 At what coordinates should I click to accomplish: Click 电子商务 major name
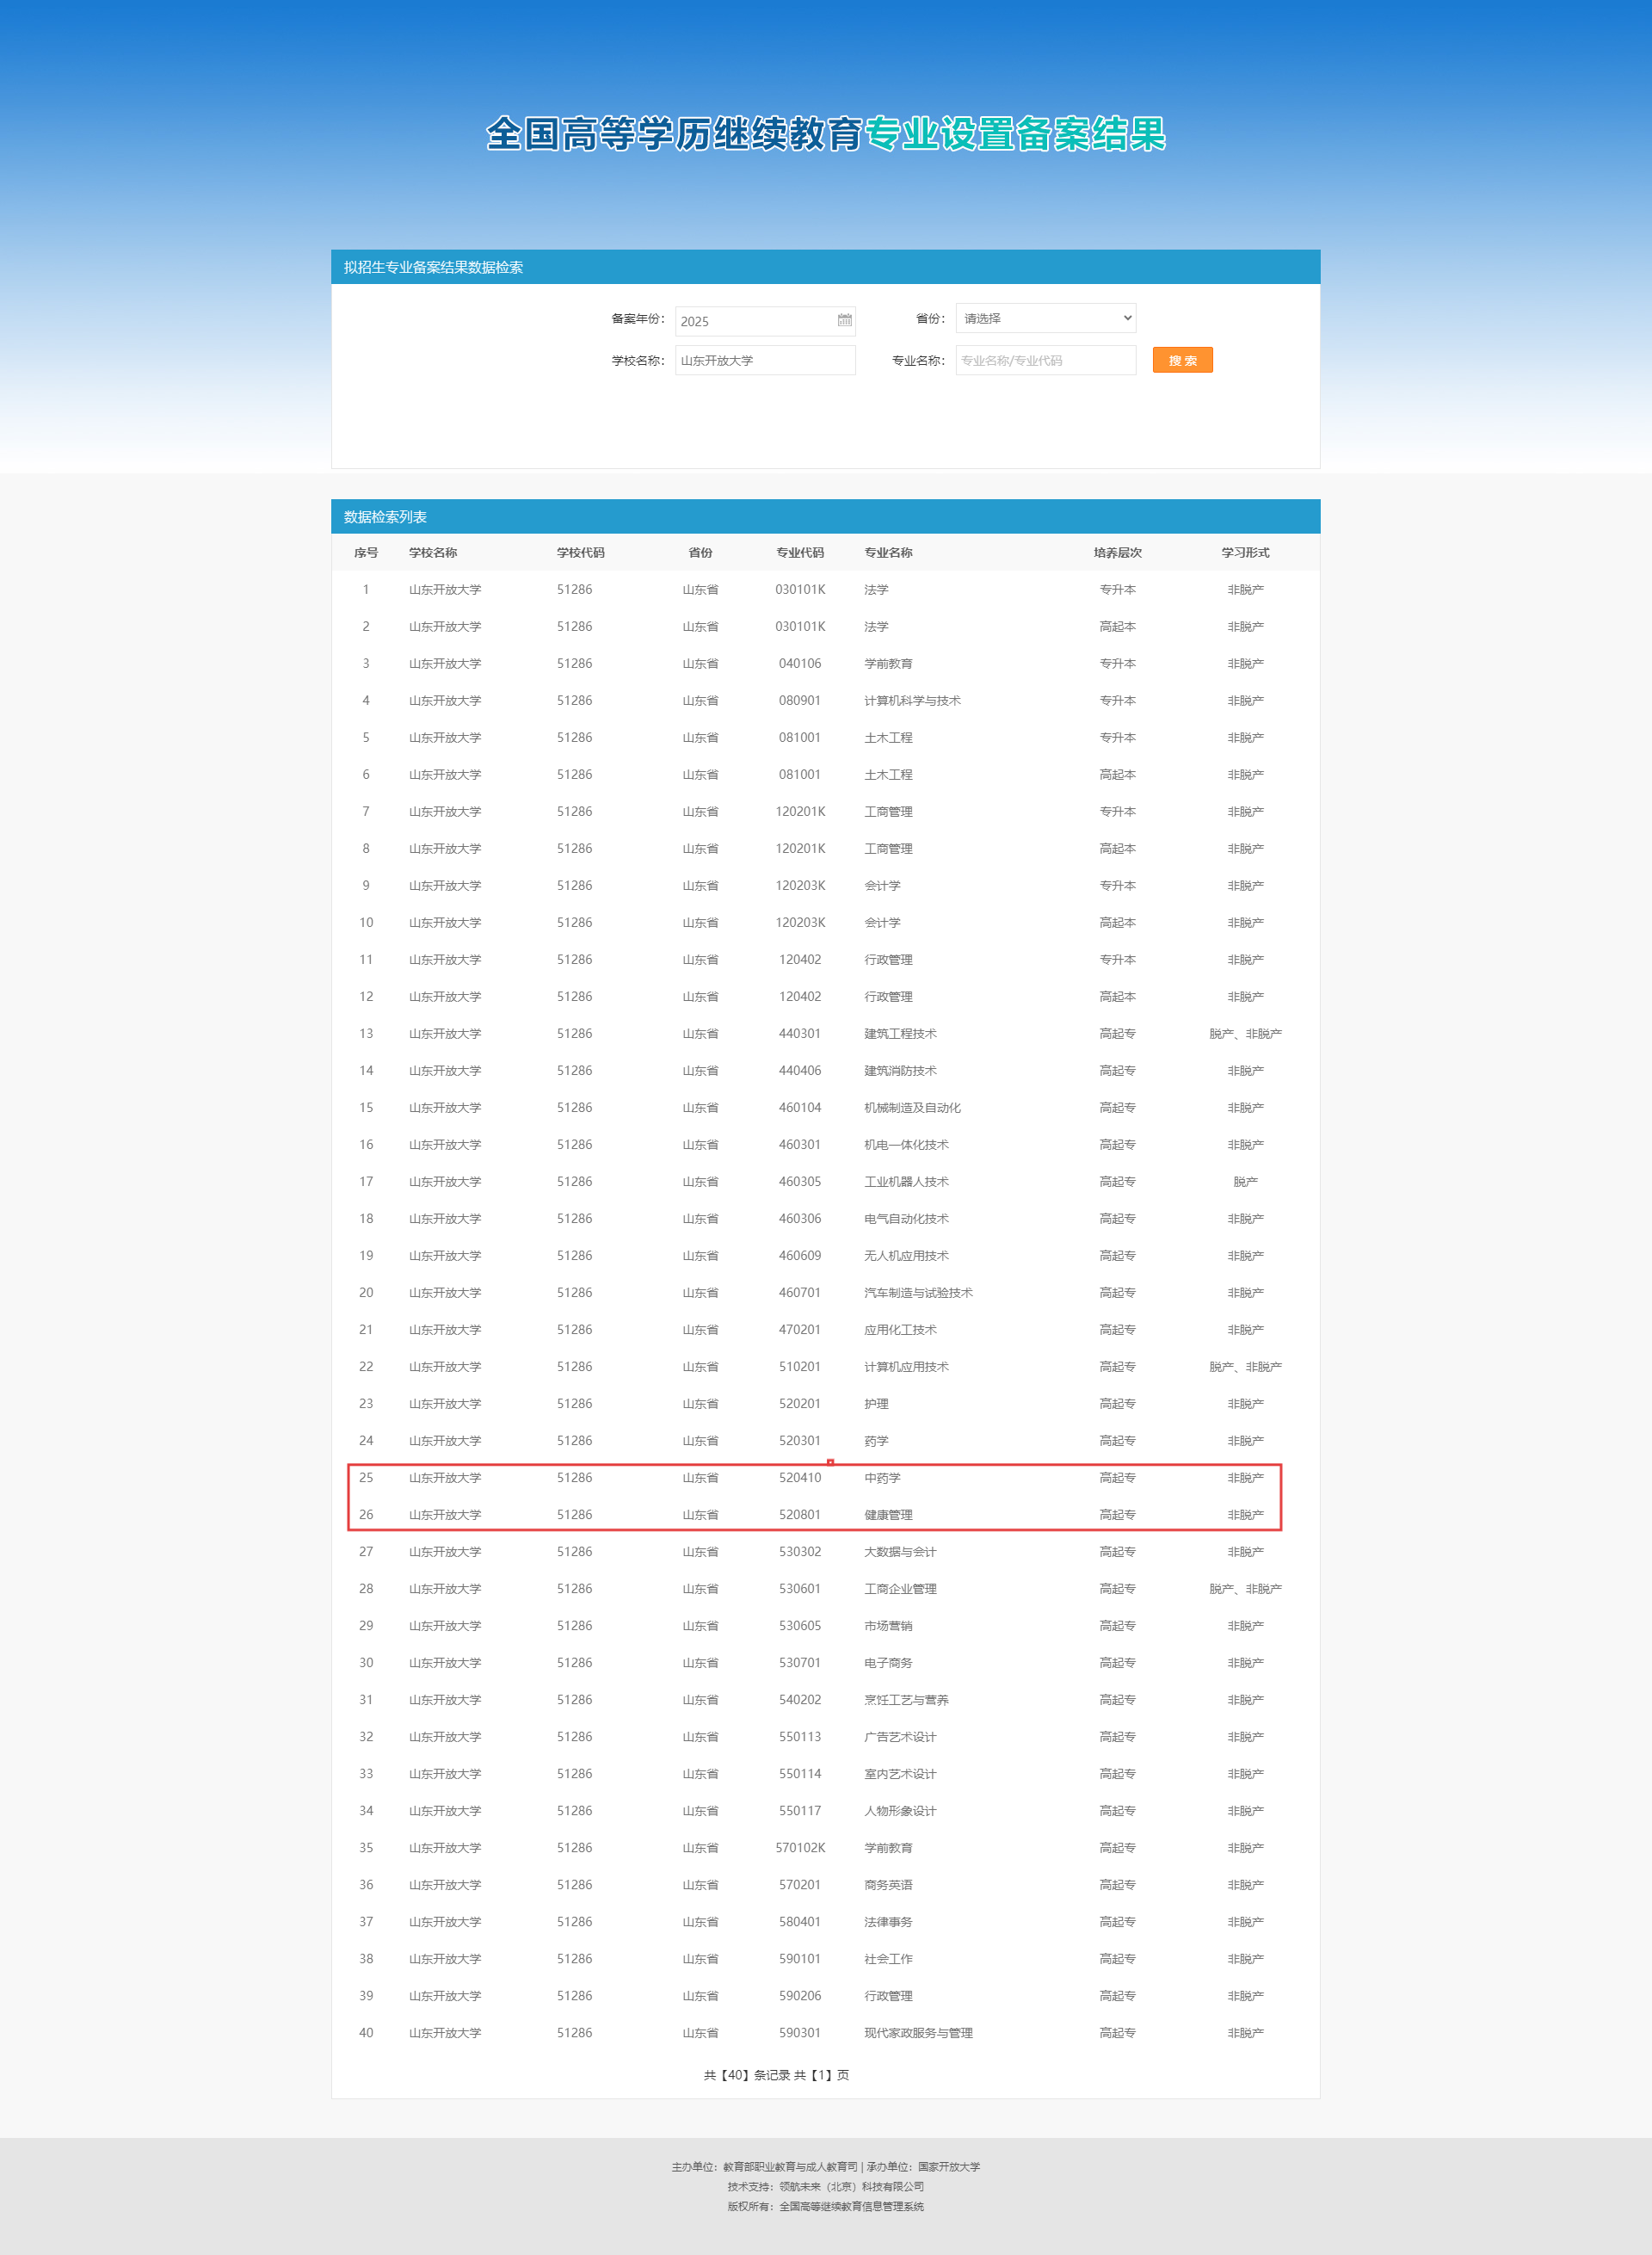888,1663
